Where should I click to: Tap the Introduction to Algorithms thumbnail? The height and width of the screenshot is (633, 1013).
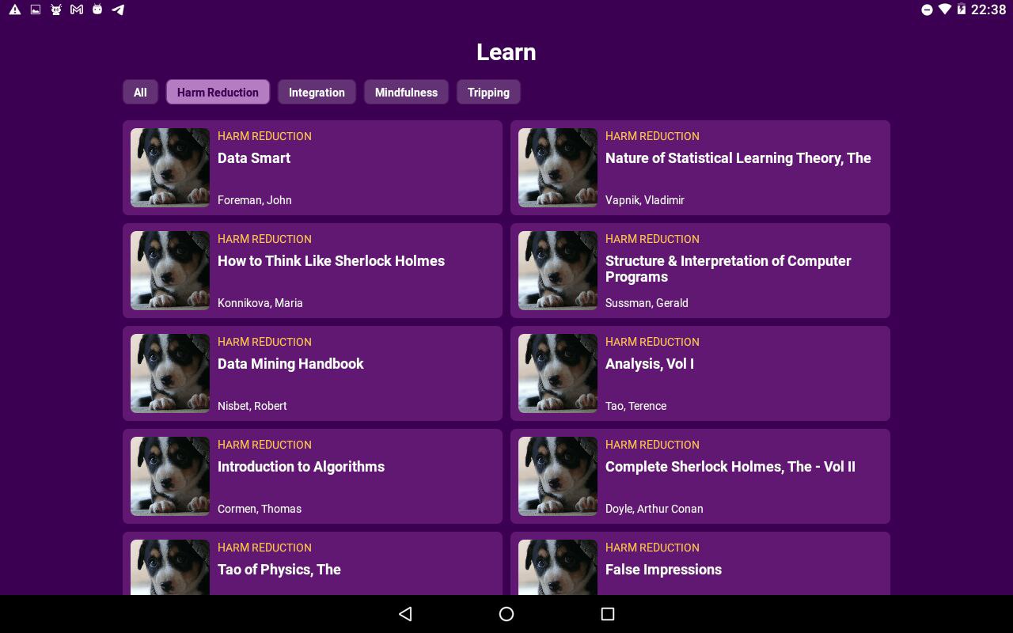[170, 476]
